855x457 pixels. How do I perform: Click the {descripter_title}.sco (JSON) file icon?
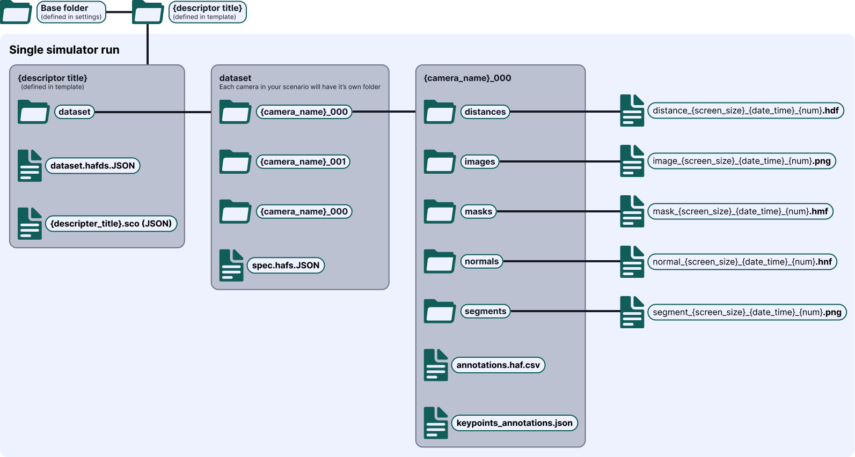30,224
